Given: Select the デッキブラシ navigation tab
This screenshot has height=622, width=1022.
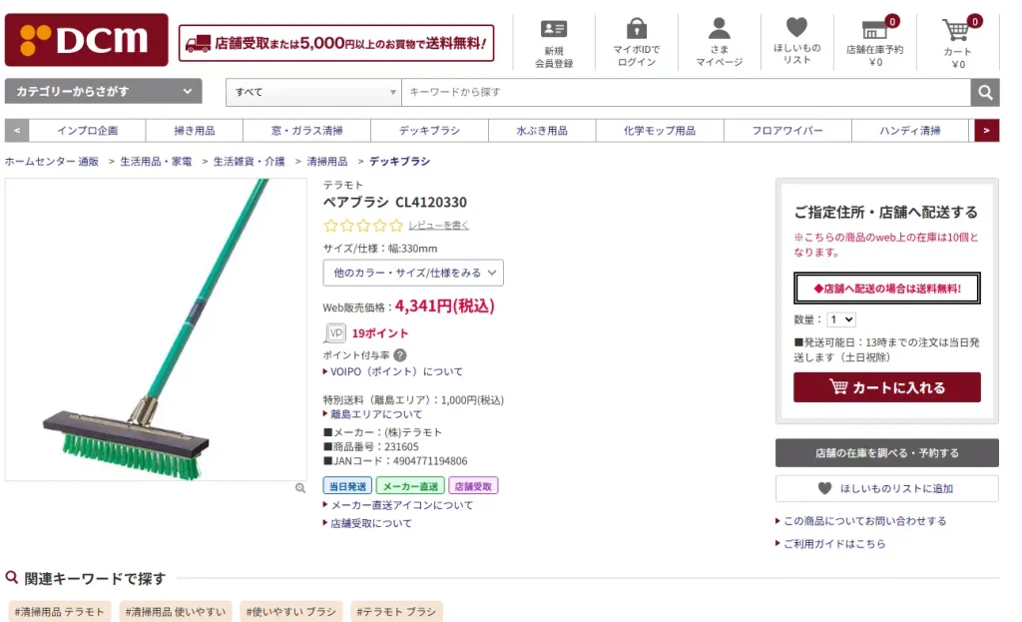Looking at the screenshot, I should pyautogui.click(x=429, y=130).
